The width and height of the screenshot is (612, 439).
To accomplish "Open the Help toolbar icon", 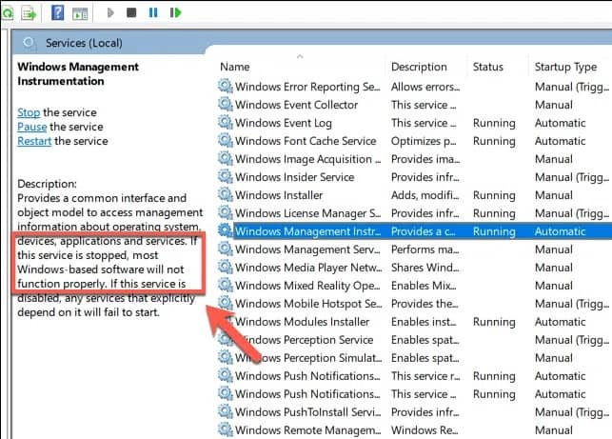I will tap(58, 13).
